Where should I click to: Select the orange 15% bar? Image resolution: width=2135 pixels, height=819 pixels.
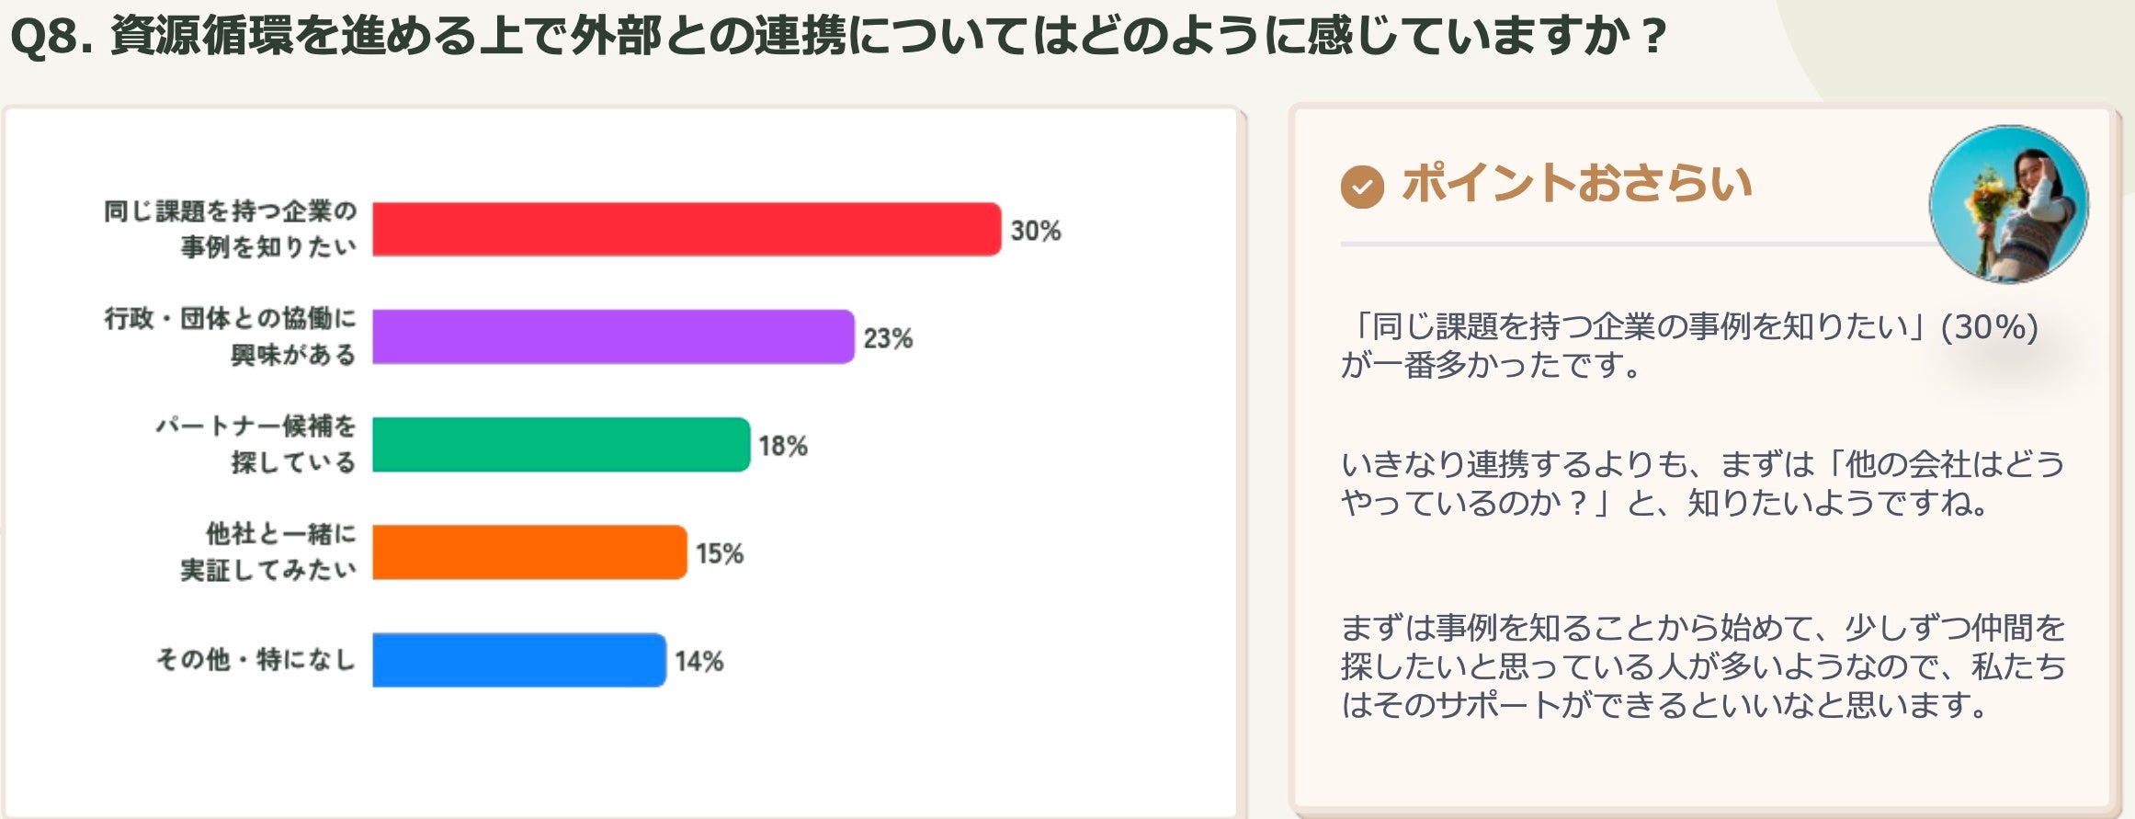[x=529, y=552]
